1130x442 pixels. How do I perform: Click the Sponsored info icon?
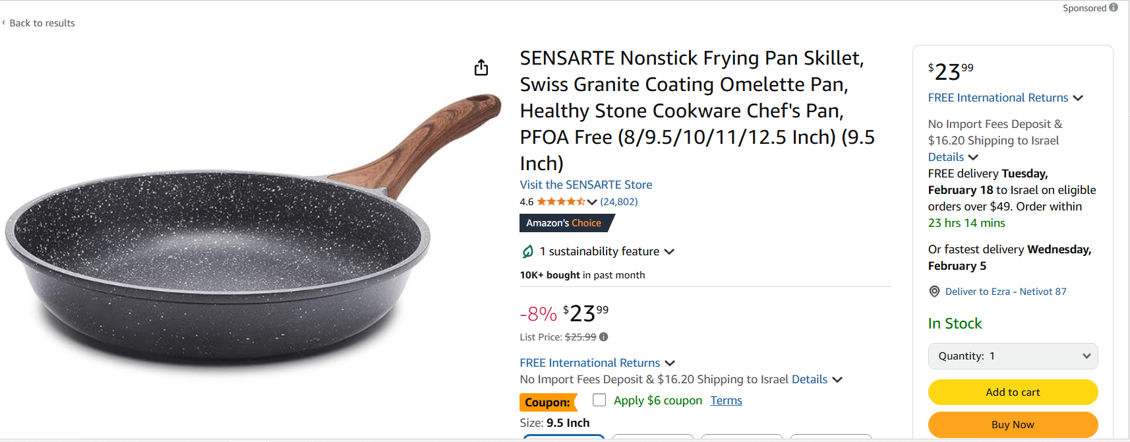(x=1114, y=8)
